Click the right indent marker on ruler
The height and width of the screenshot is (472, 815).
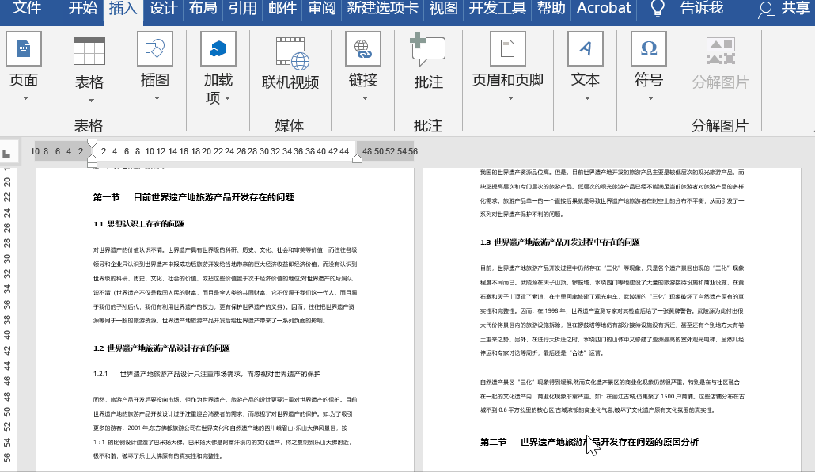(357, 158)
